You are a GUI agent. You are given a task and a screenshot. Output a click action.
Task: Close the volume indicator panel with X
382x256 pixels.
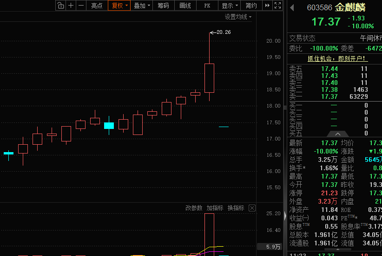[x=252, y=208]
